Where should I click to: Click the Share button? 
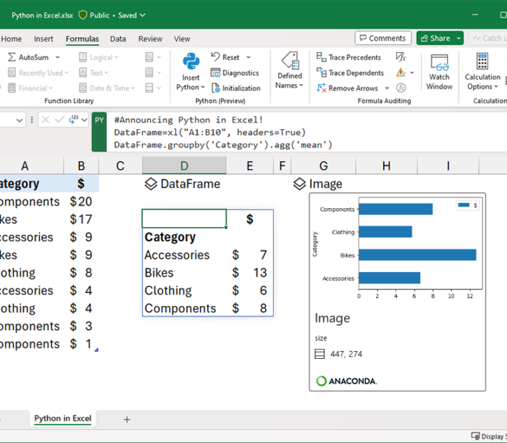(x=435, y=38)
